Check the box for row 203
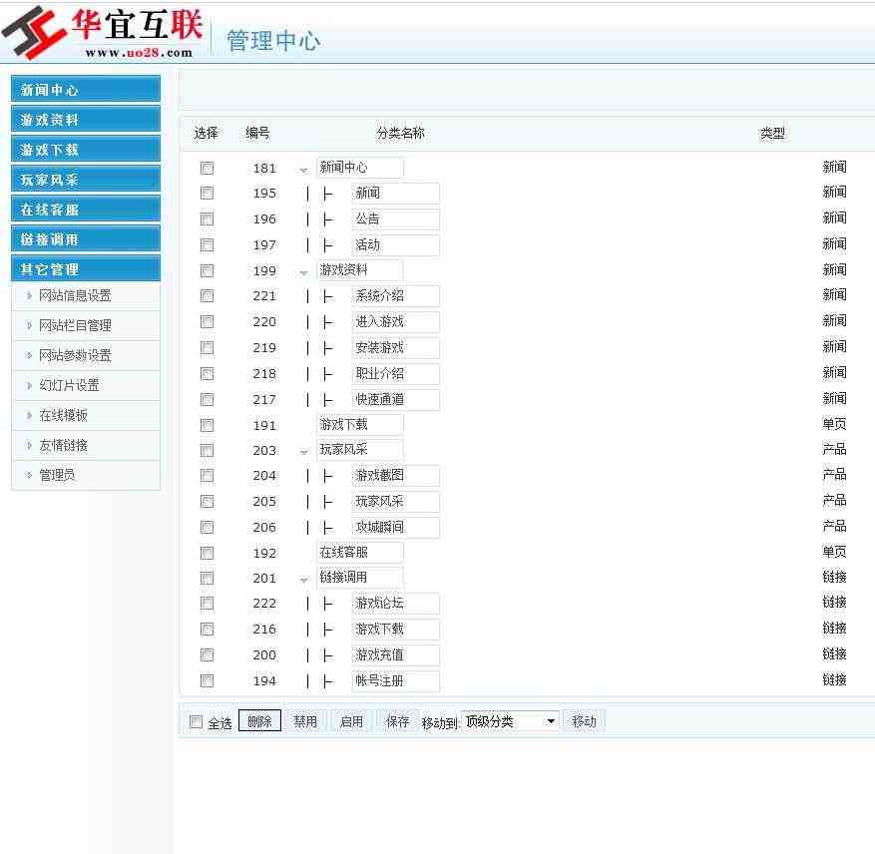The height and width of the screenshot is (854, 875). coord(208,450)
